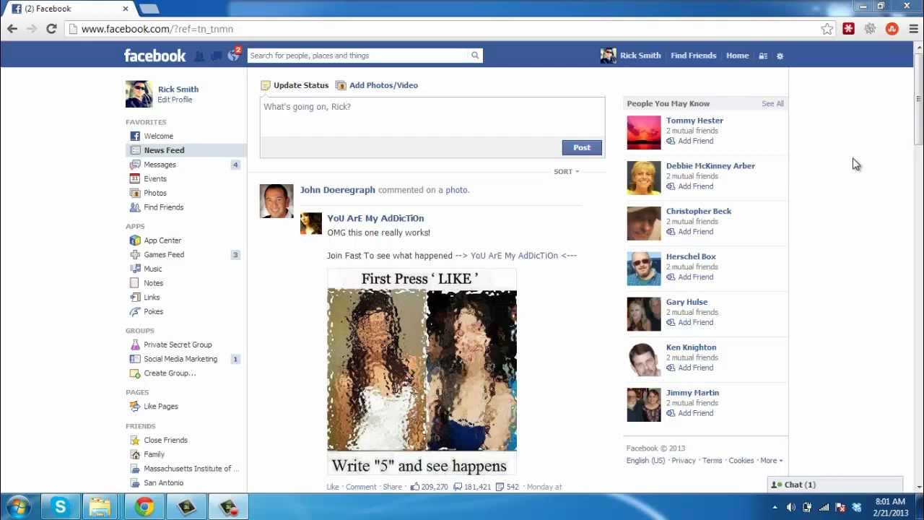Open Games Feed icon
This screenshot has height=520, width=924.
[x=134, y=255]
